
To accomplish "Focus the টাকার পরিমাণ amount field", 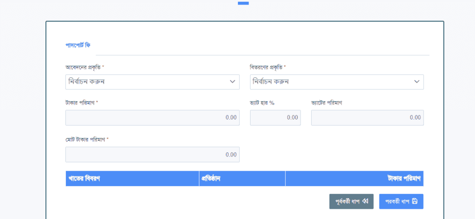I will [152, 118].
